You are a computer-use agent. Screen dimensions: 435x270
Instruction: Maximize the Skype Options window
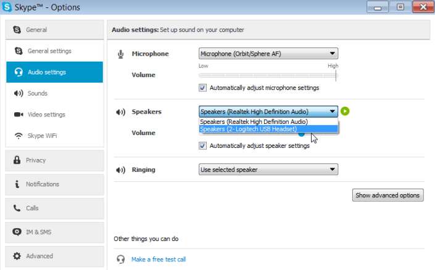[x=400, y=7]
